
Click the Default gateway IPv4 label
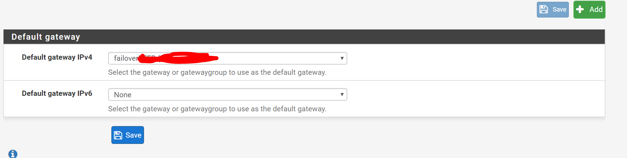tap(57, 57)
